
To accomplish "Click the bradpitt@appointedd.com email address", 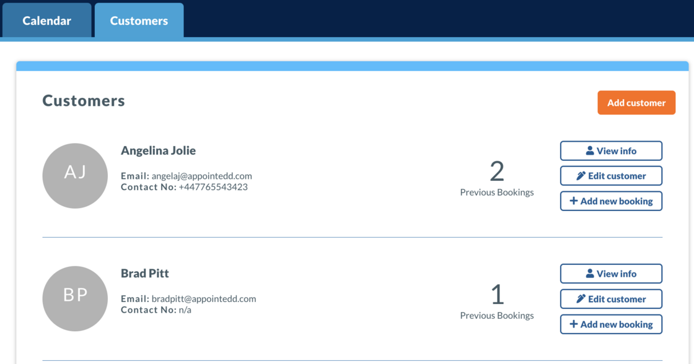I will [204, 298].
